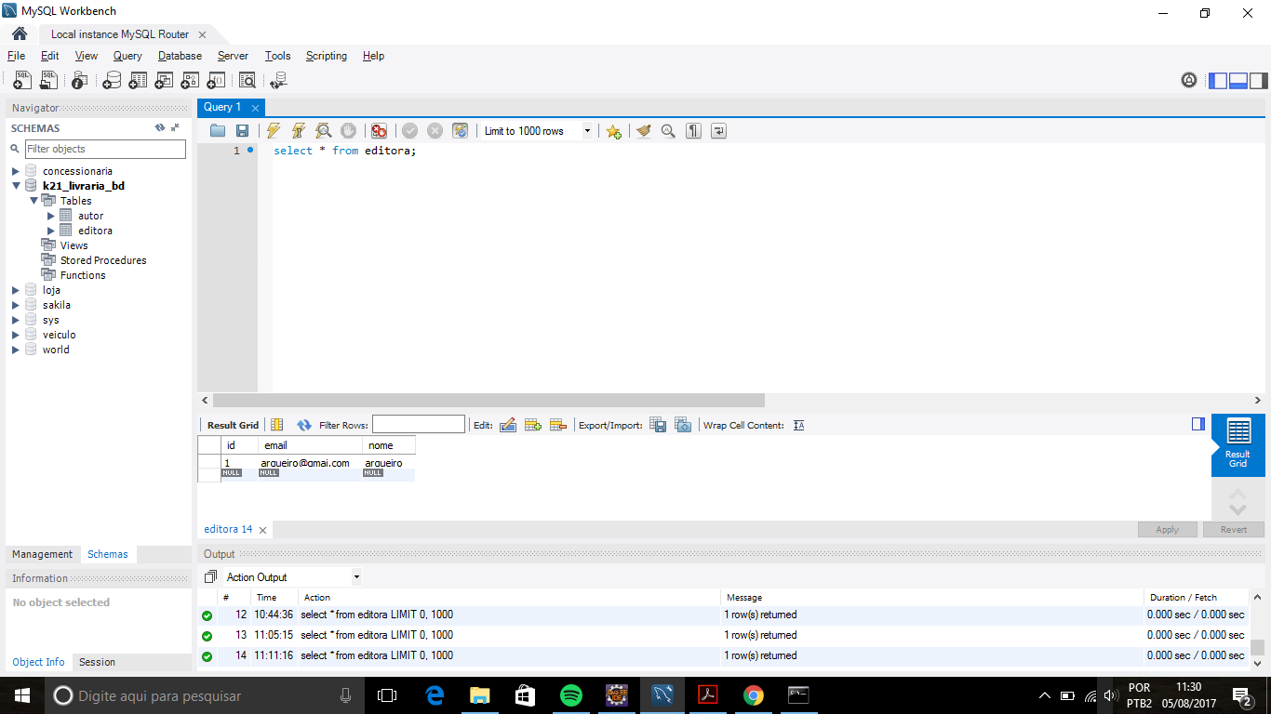This screenshot has height=714, width=1271.
Task: Toggle wrap cell content in results
Action: click(x=798, y=425)
